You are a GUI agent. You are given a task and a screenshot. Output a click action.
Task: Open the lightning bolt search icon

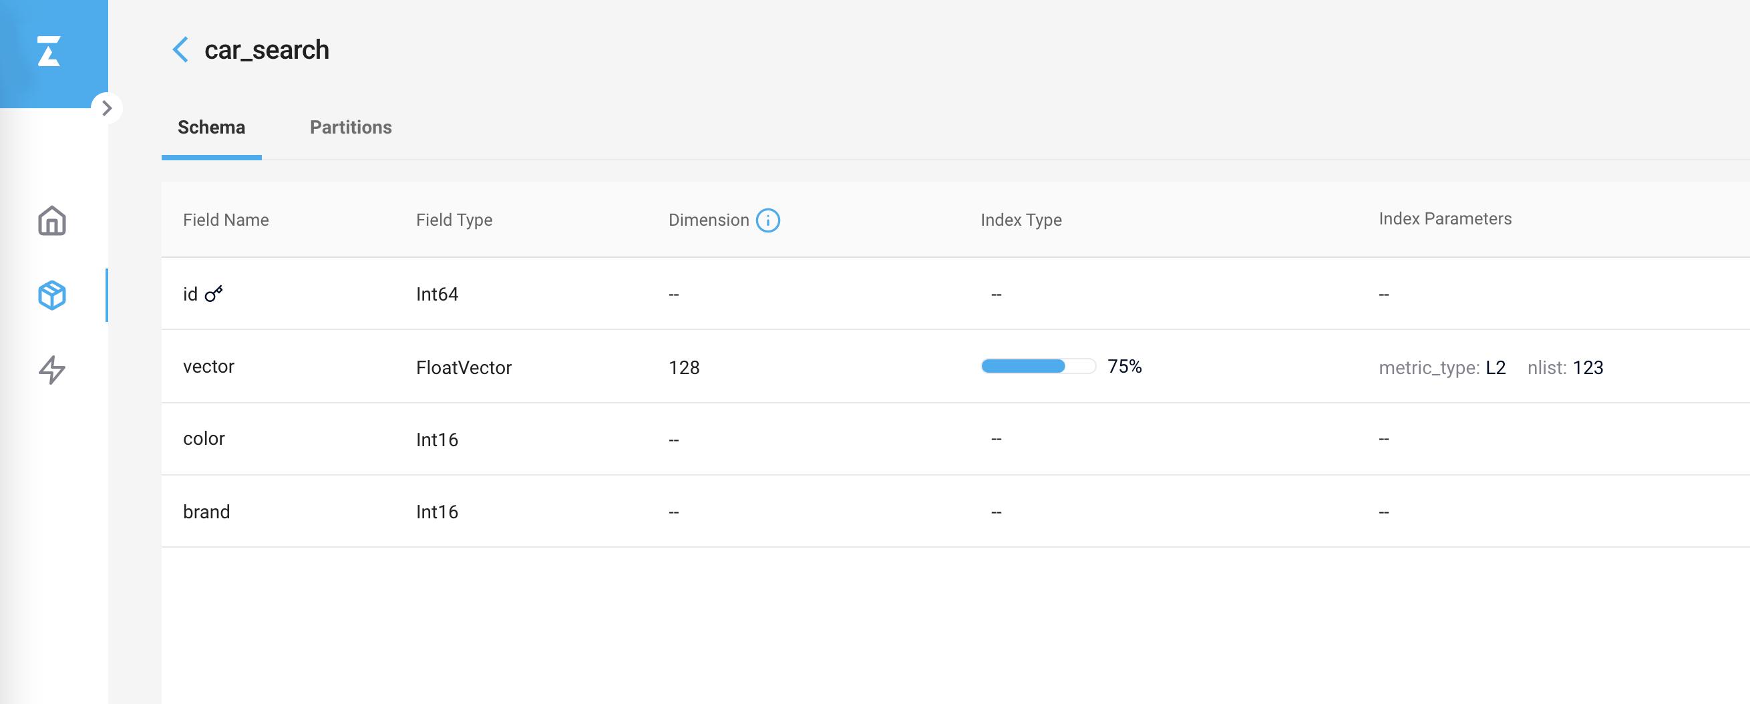[51, 369]
